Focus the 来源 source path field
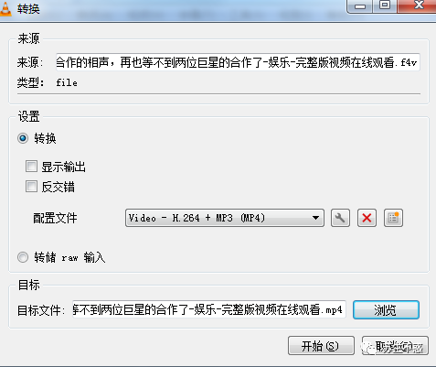 238,62
